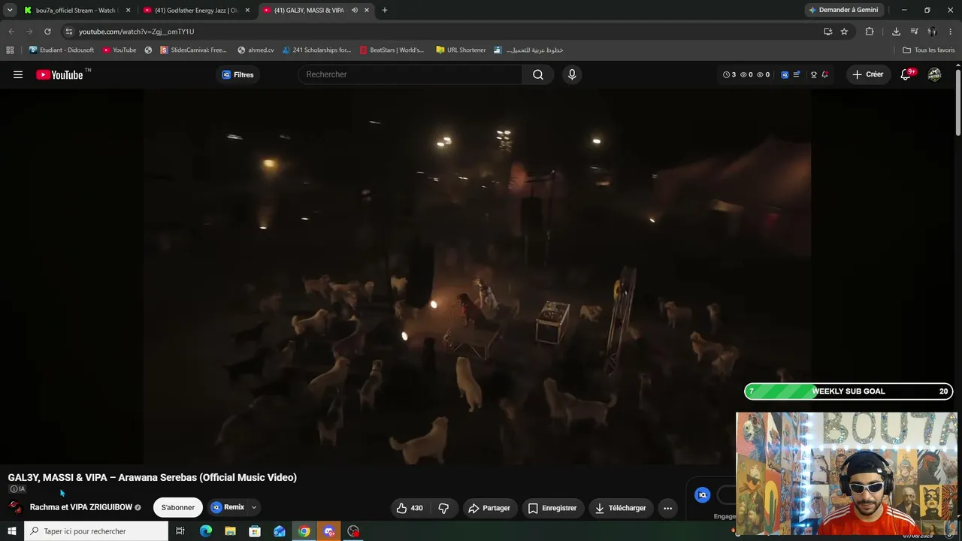Open ahmed.cv bookmark
The image size is (962, 541).
256,50
